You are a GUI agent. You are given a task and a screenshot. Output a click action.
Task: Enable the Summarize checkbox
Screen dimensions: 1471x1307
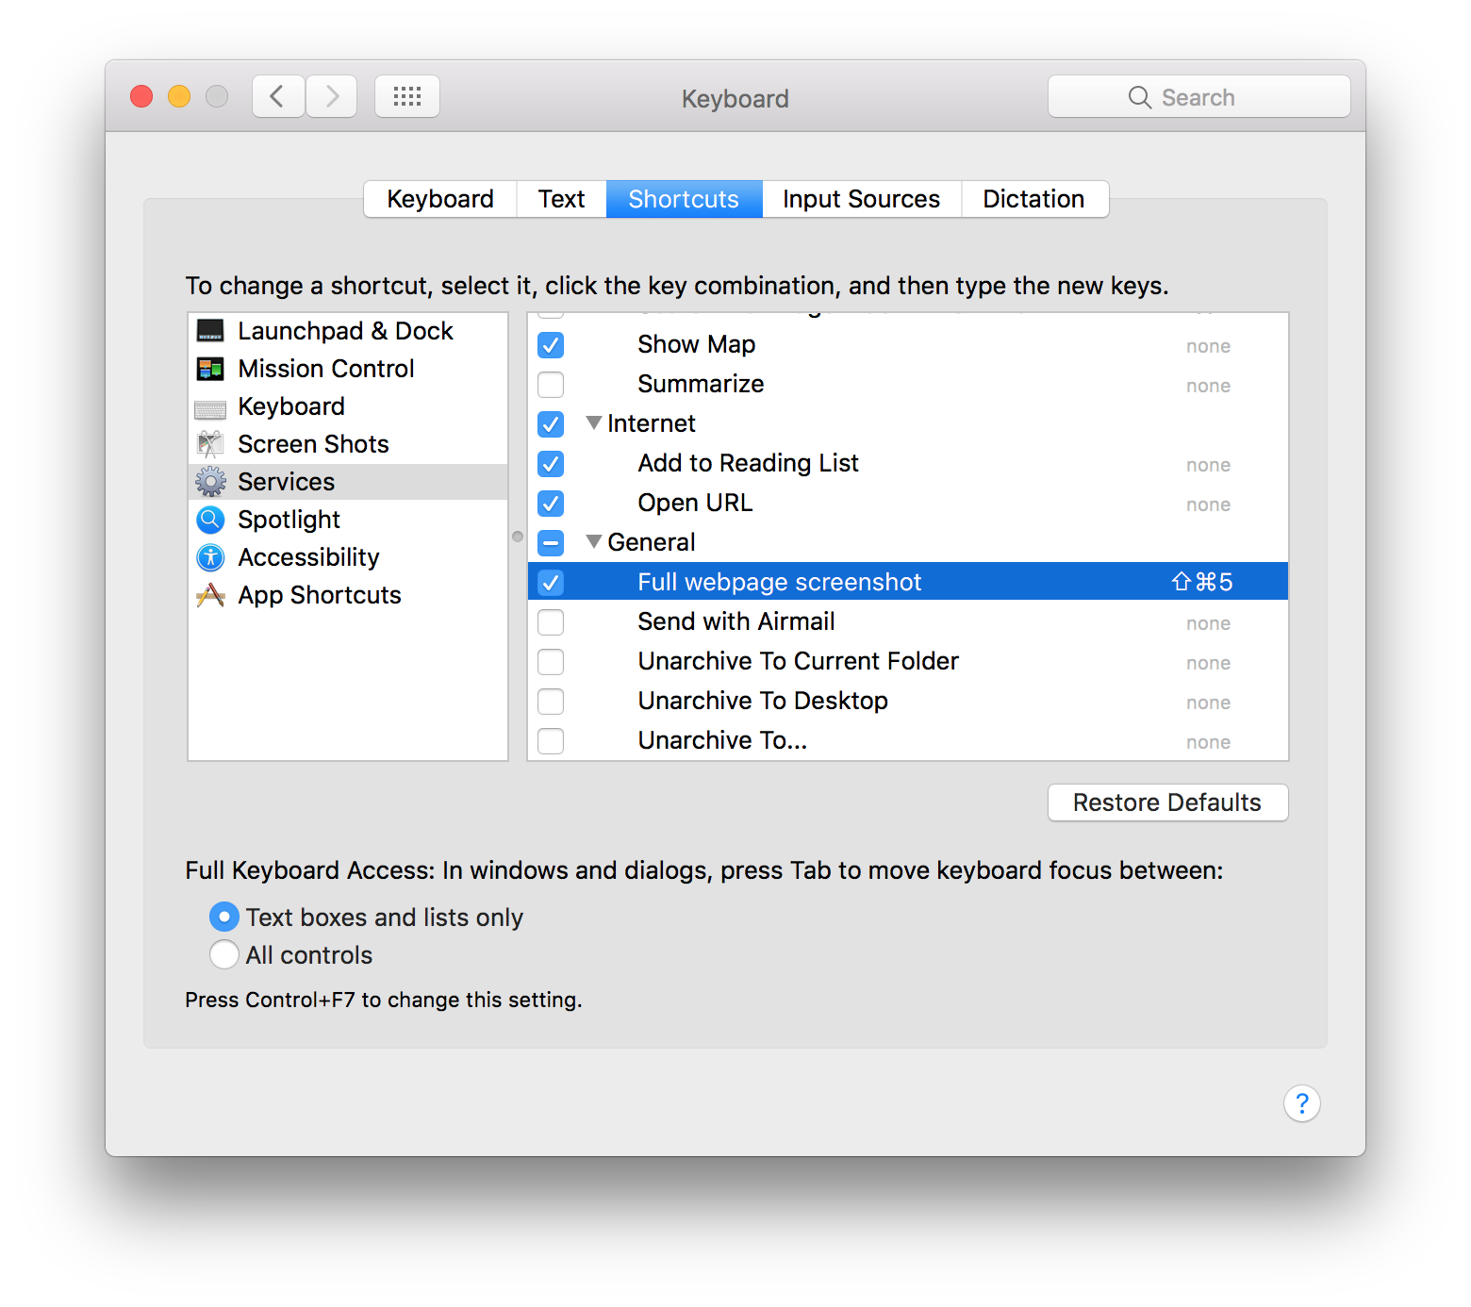(x=551, y=385)
